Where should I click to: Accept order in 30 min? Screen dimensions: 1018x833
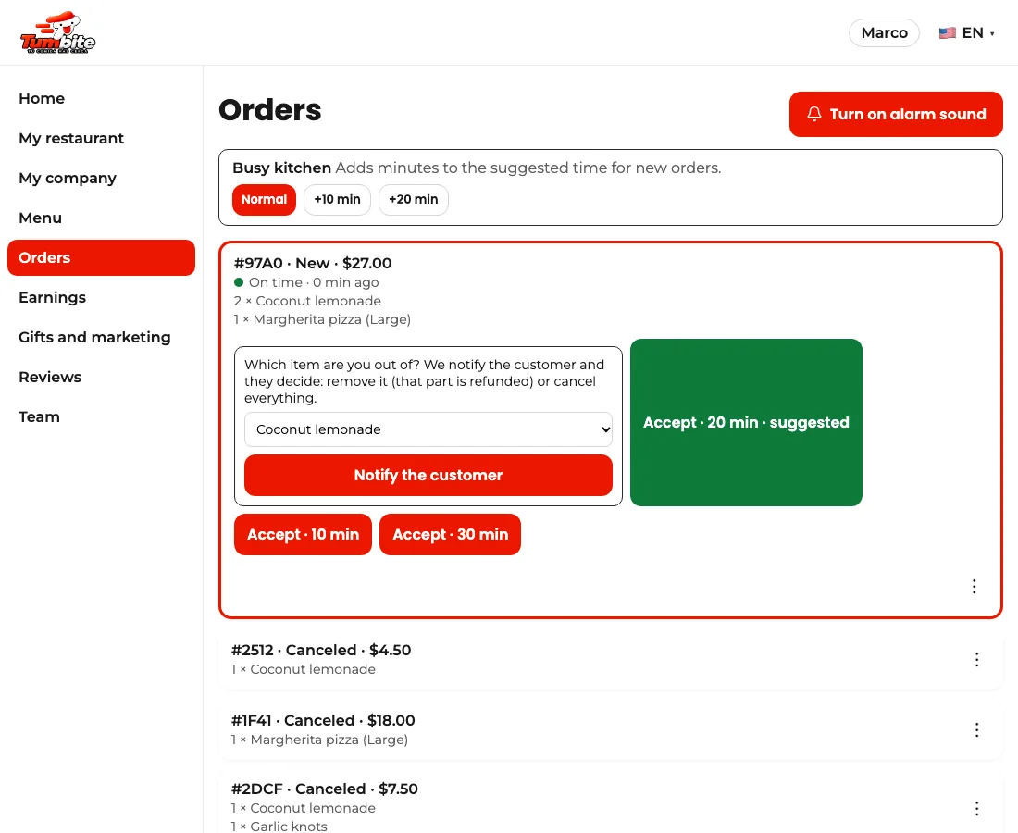(450, 534)
